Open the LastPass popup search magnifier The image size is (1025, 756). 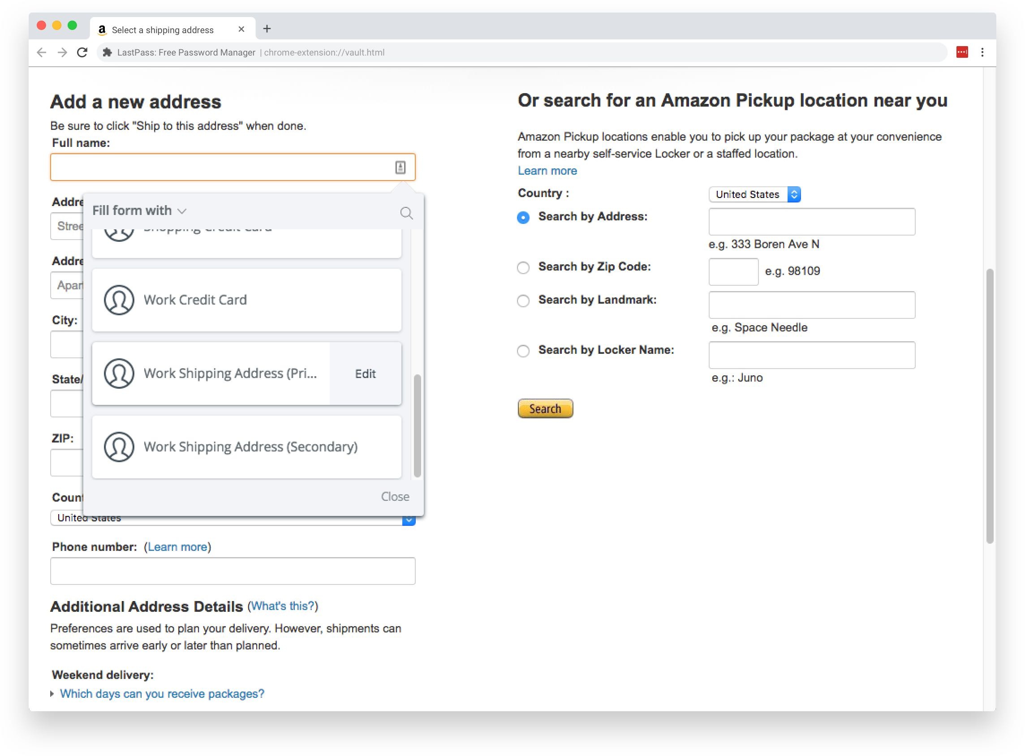click(x=406, y=213)
